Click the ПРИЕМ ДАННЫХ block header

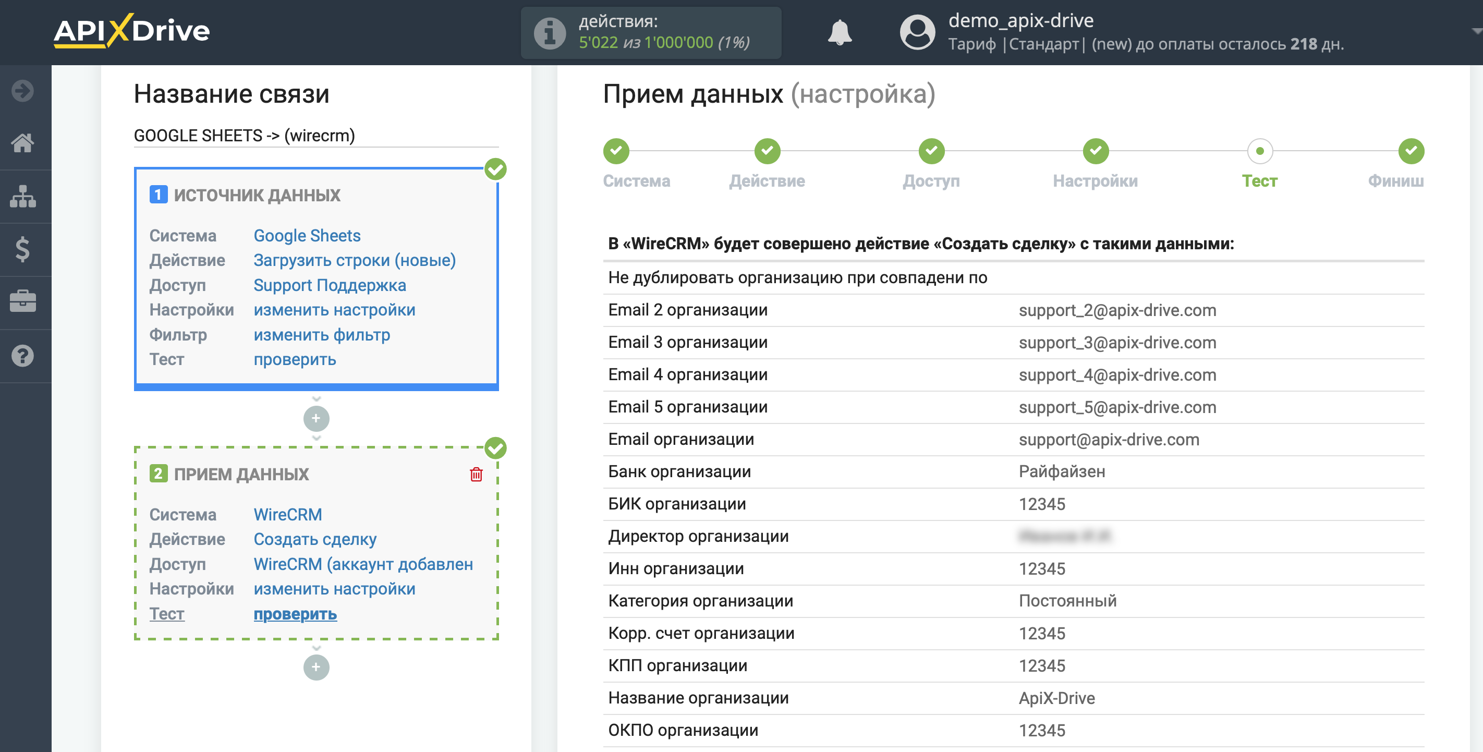click(x=241, y=474)
